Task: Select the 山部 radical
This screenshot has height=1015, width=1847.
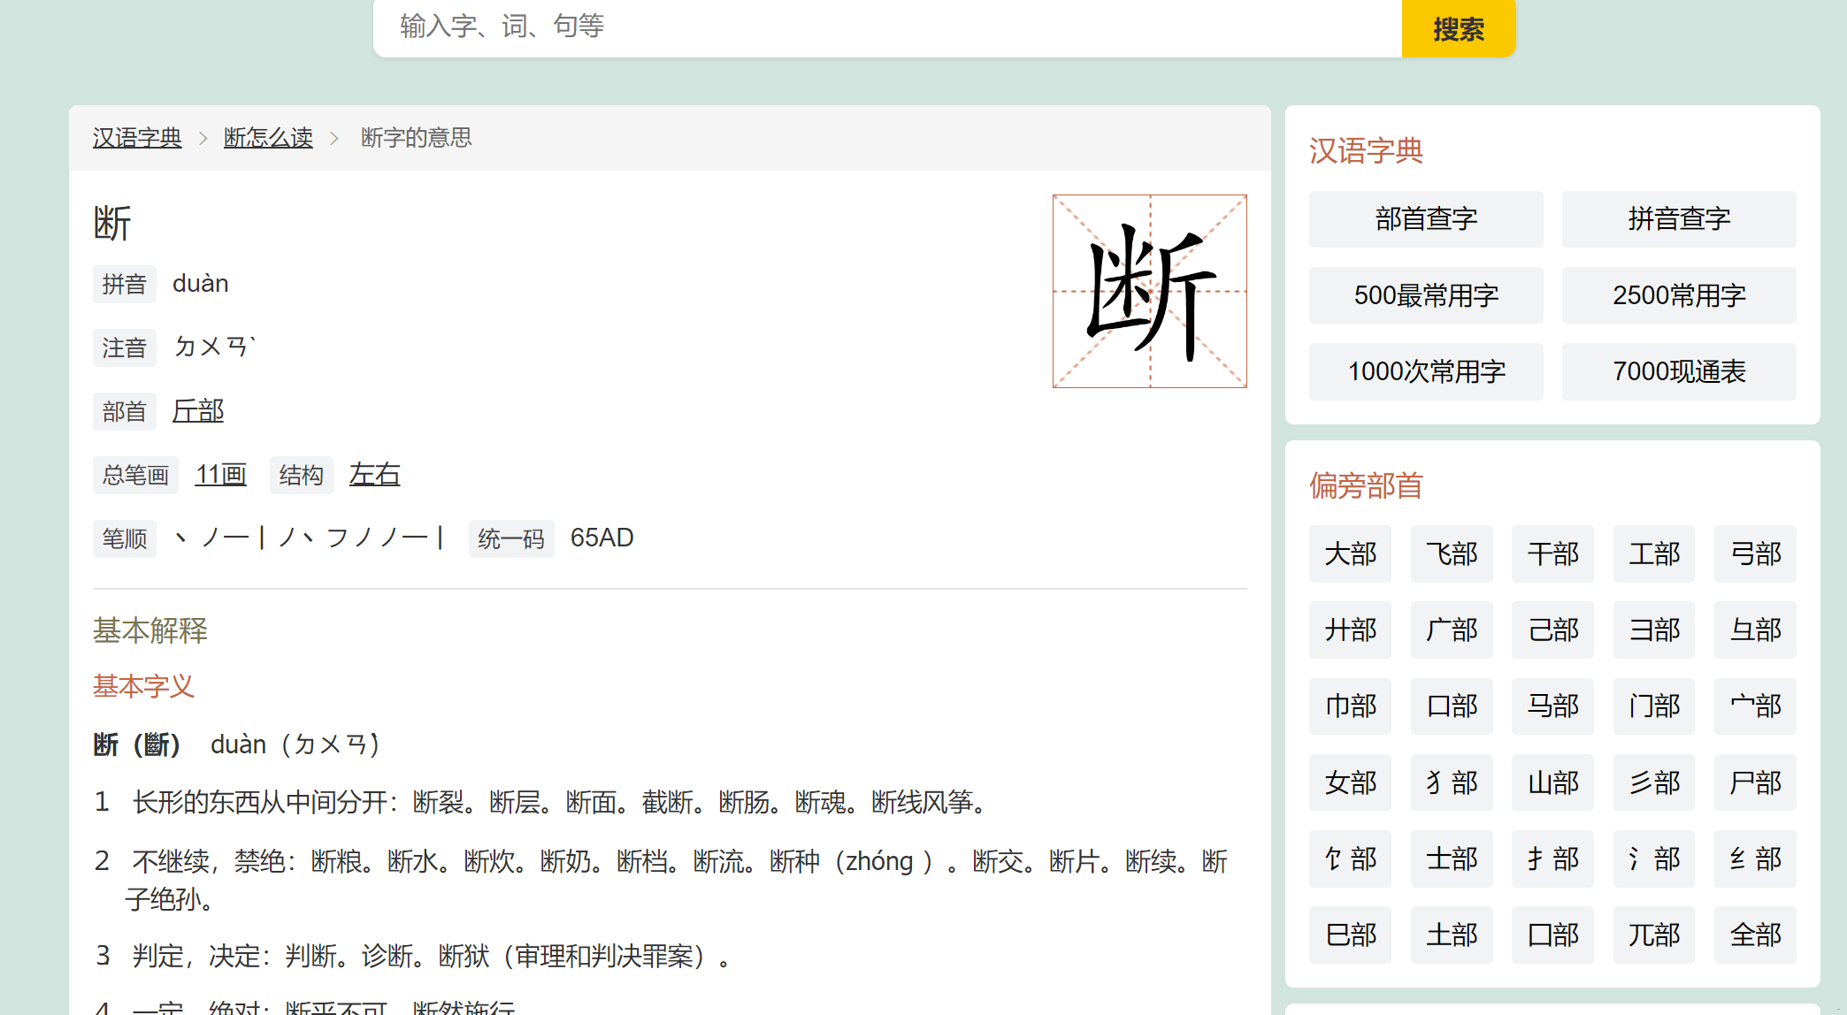Action: [1552, 782]
